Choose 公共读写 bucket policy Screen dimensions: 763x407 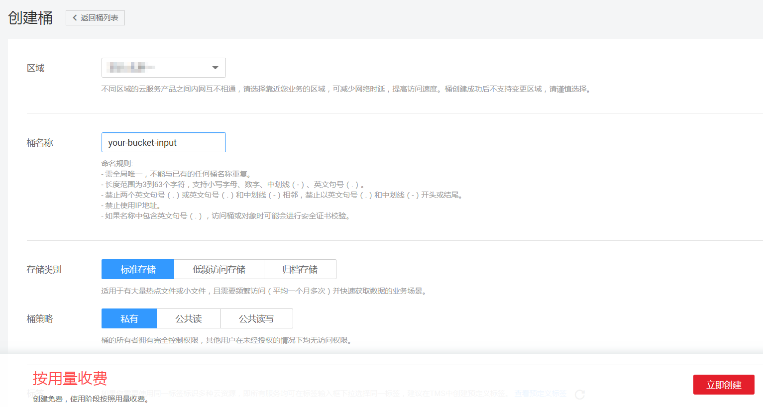tap(257, 318)
